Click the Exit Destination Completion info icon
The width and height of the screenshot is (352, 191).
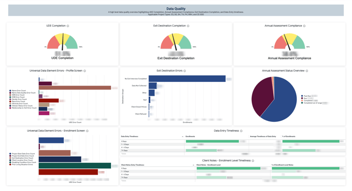(188, 26)
